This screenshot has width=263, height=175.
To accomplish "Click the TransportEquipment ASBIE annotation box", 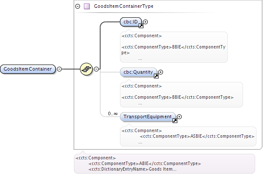I will (188, 136).
